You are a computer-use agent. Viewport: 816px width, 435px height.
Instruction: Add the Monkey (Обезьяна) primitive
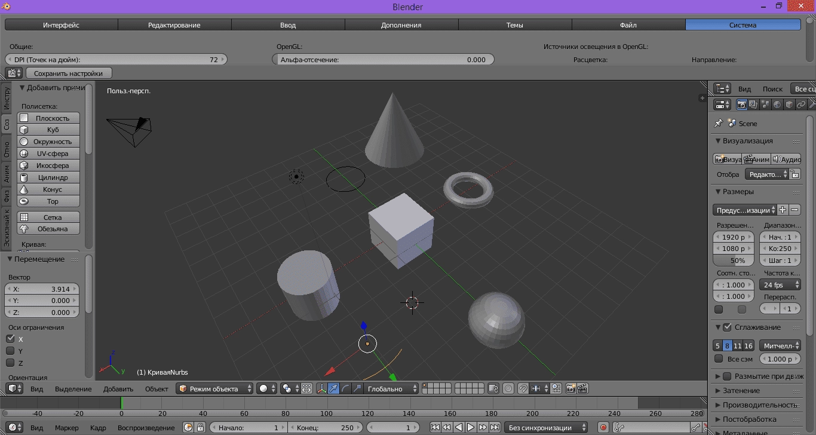coord(48,229)
